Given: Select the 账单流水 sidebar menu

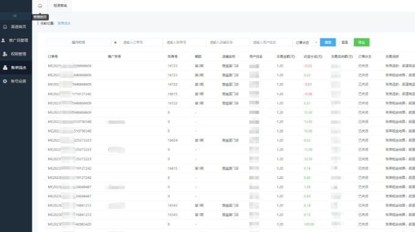Looking at the screenshot, I should click(16, 68).
